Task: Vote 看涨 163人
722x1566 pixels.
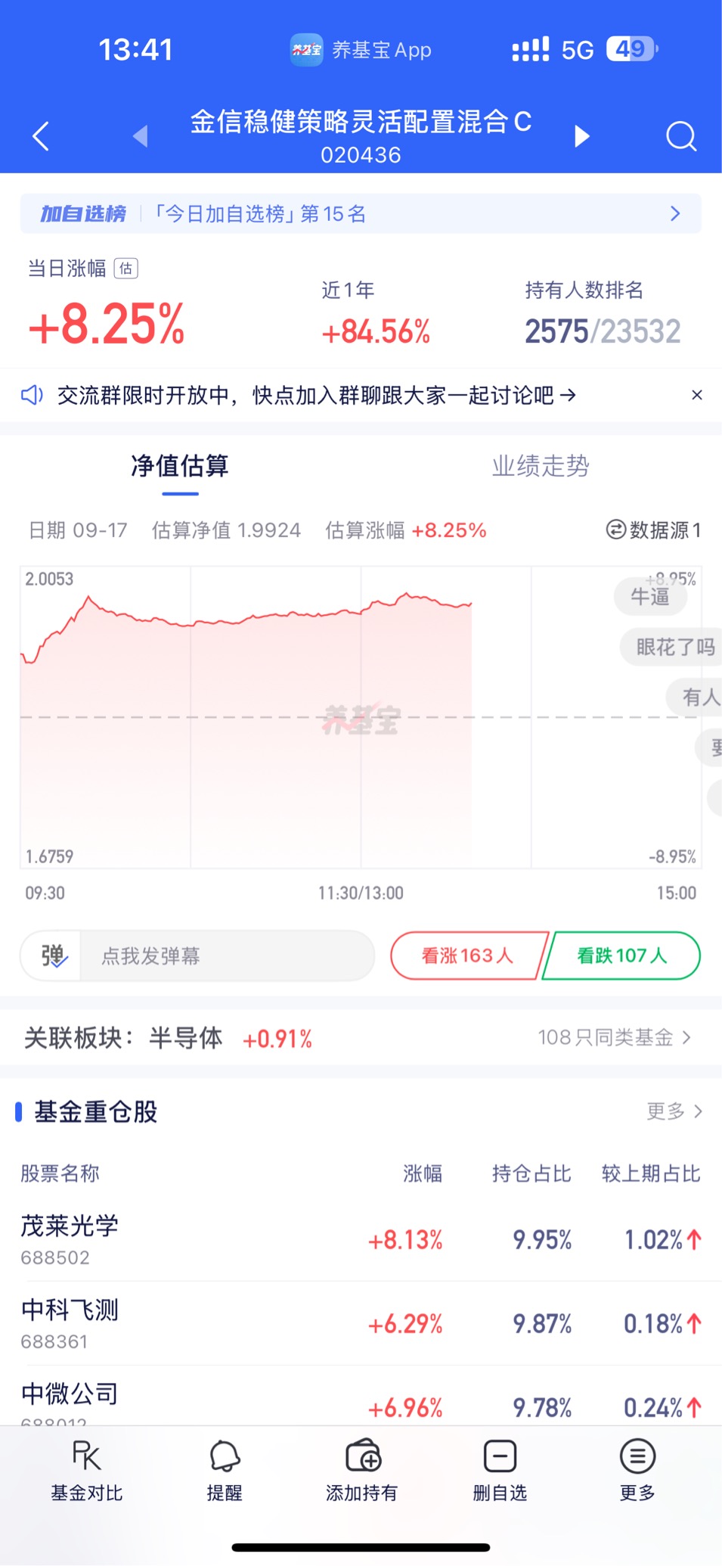Action: pos(468,955)
